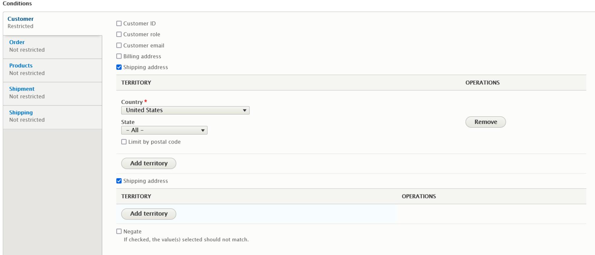Click the Country dropdown arrow
This screenshot has width=595, height=255.
click(245, 110)
